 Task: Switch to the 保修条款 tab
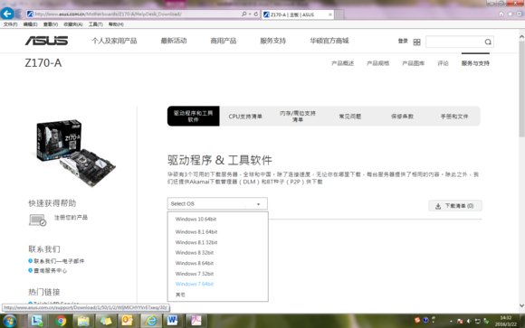[402, 116]
